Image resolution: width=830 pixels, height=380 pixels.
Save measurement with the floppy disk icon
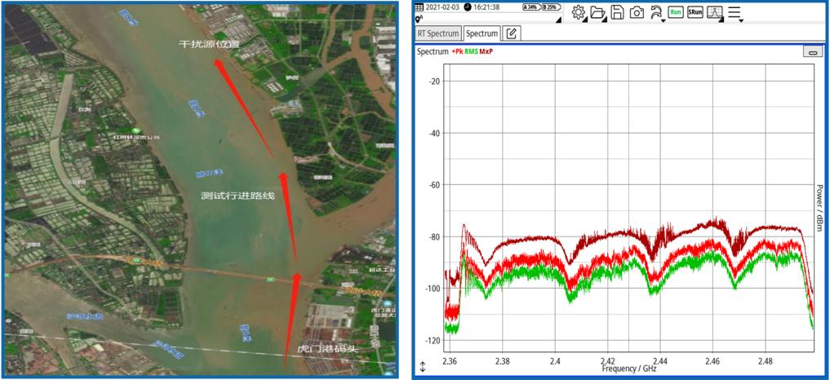[618, 12]
